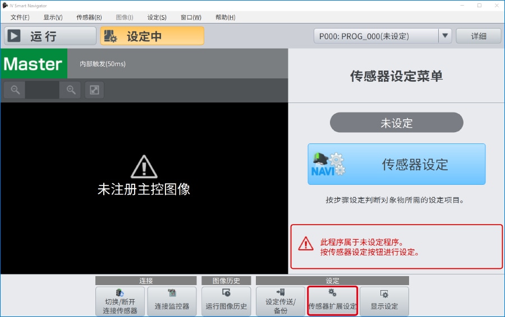
Task: Open the 帮助(H) menu
Action: (x=225, y=17)
